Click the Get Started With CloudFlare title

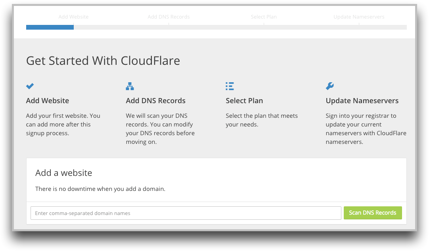[103, 61]
